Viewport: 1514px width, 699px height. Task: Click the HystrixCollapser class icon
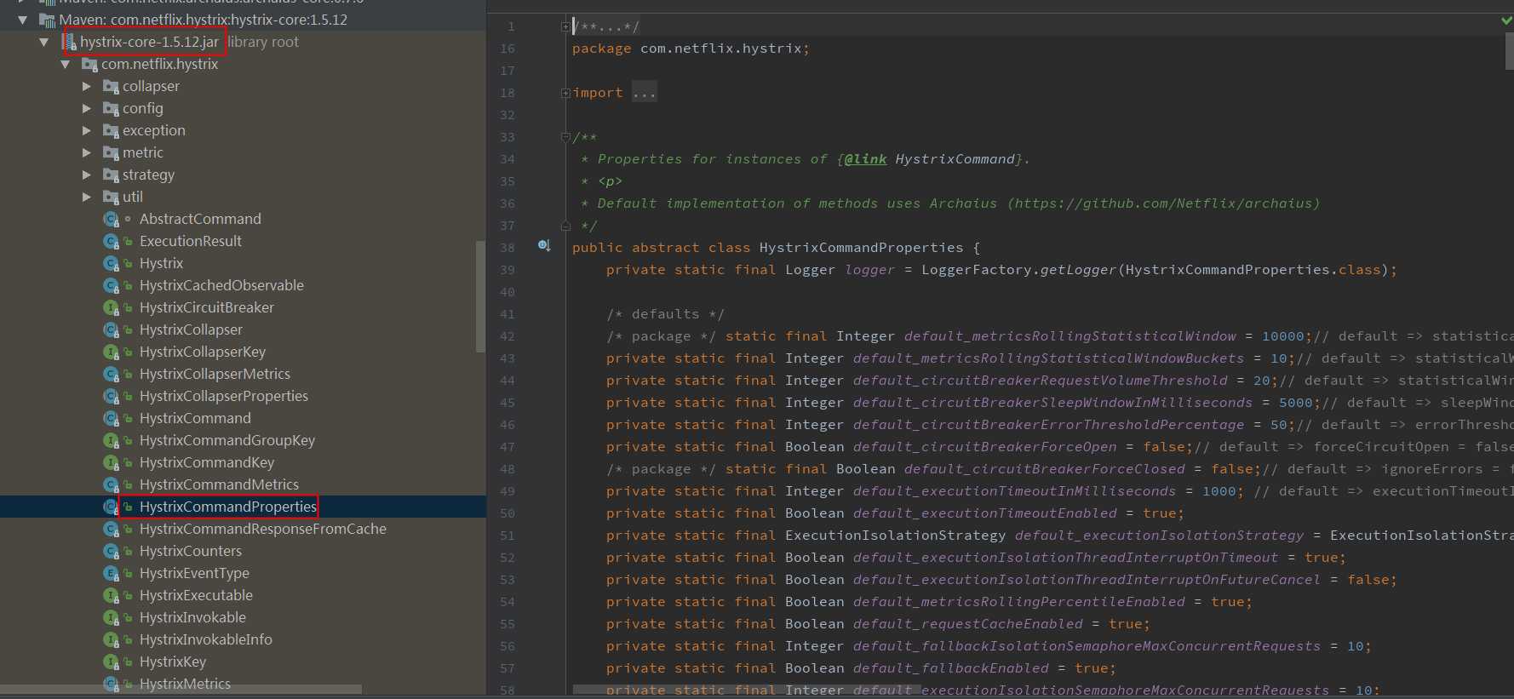(111, 329)
